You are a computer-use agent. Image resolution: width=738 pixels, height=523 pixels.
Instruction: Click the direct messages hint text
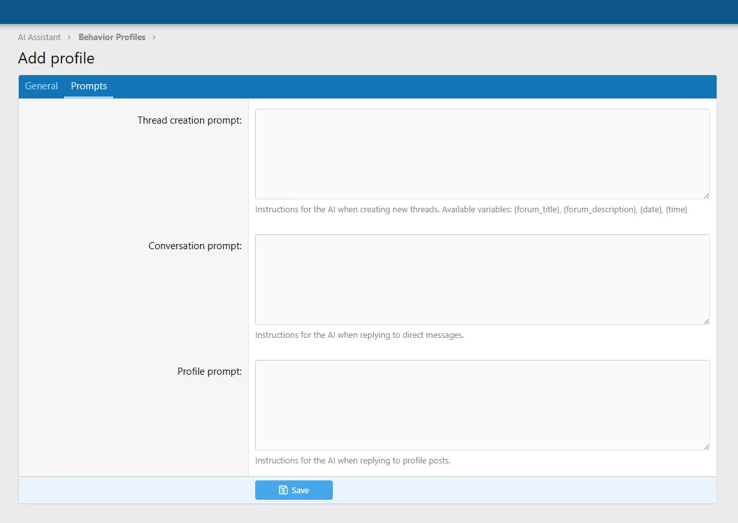tap(359, 335)
